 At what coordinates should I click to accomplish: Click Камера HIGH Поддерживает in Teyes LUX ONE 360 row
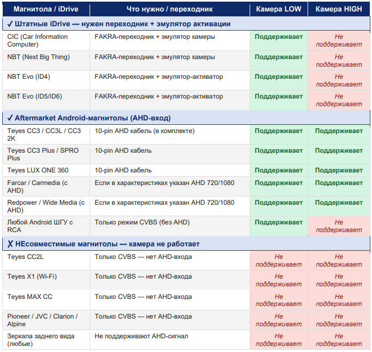click(339, 170)
